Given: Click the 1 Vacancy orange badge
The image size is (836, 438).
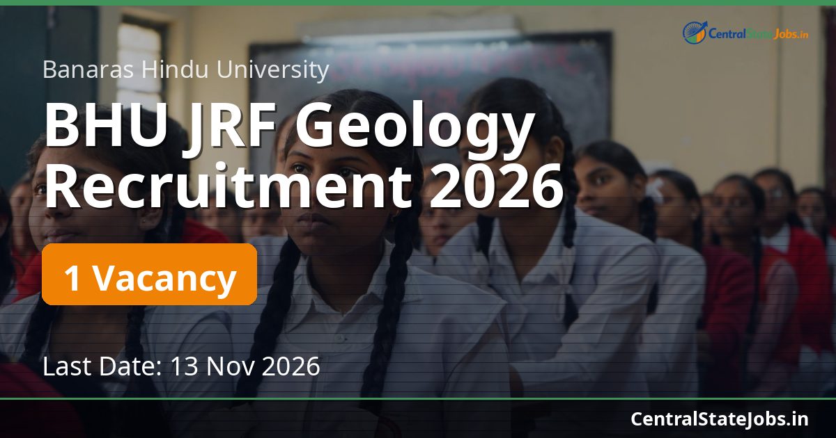Looking at the screenshot, I should point(149,275).
